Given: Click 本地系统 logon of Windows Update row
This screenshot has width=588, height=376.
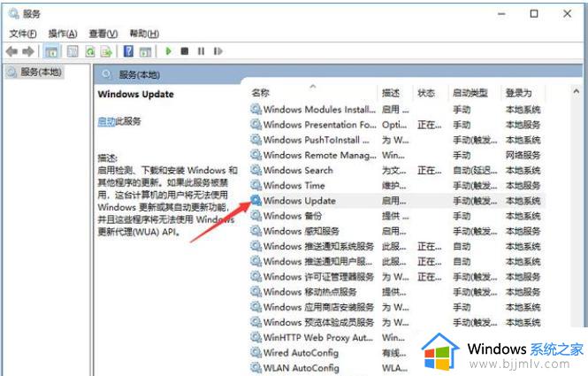Looking at the screenshot, I should (x=523, y=201).
